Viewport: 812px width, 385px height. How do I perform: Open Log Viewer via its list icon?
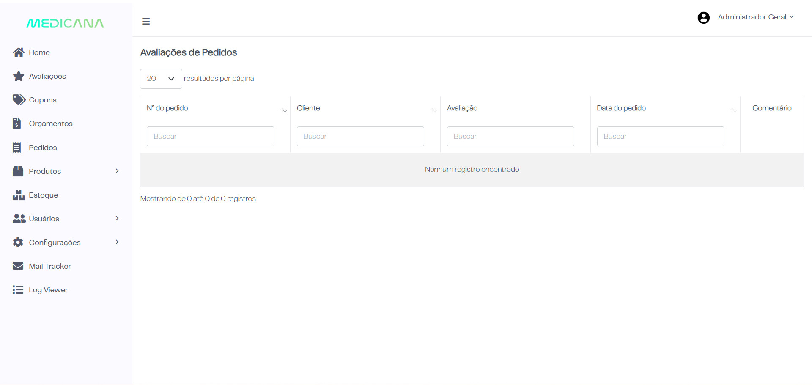18,290
